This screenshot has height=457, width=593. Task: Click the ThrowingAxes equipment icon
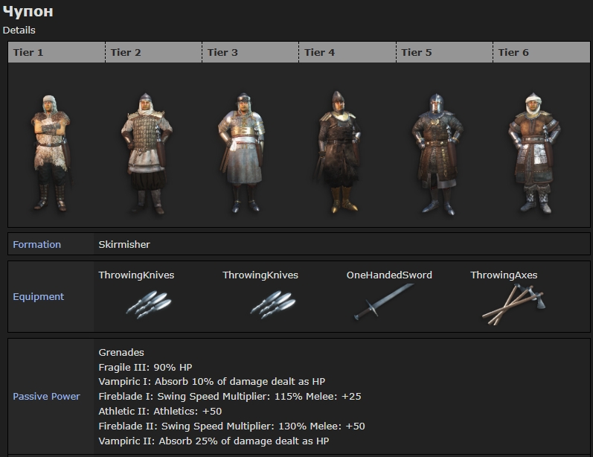click(x=513, y=304)
